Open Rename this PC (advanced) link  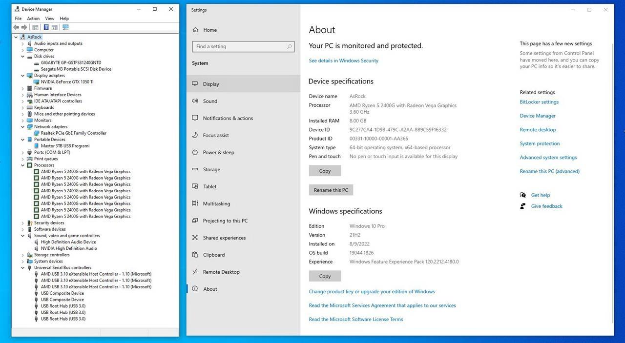[550, 171]
